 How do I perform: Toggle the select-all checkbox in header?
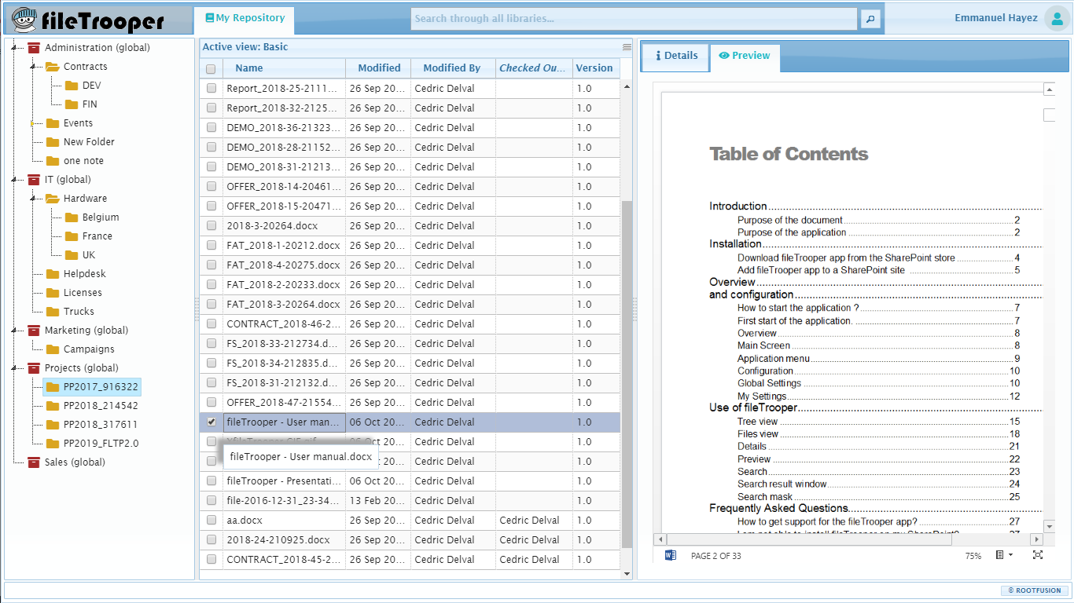pos(211,69)
